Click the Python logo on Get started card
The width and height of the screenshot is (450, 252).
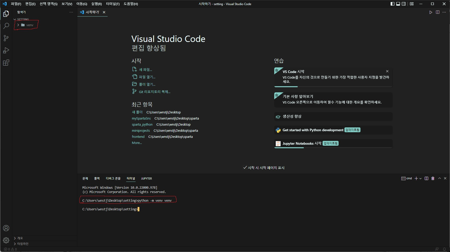[x=278, y=130]
